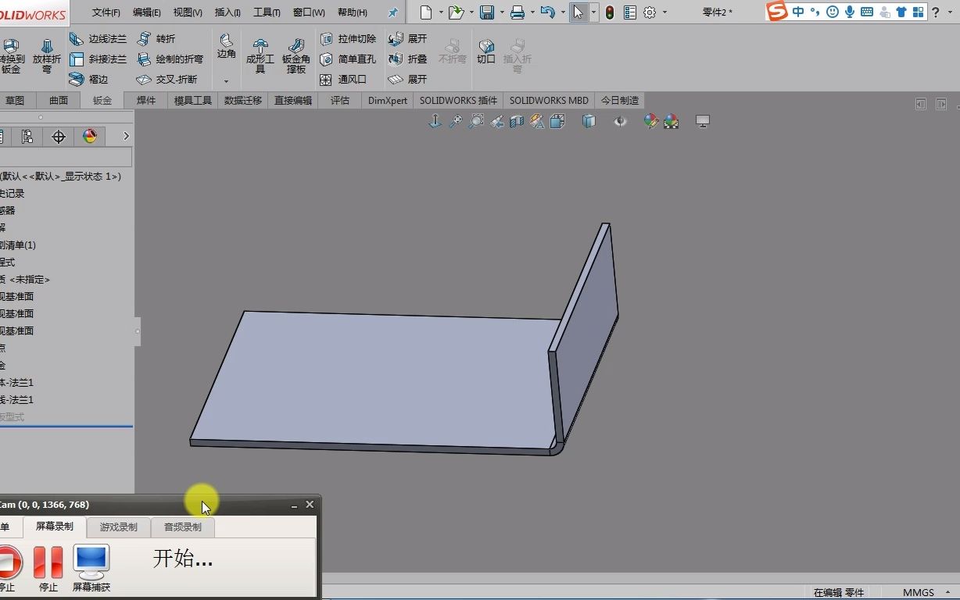
Task: Open the 成形工具 (Forming Tool)
Action: pyautogui.click(x=259, y=55)
